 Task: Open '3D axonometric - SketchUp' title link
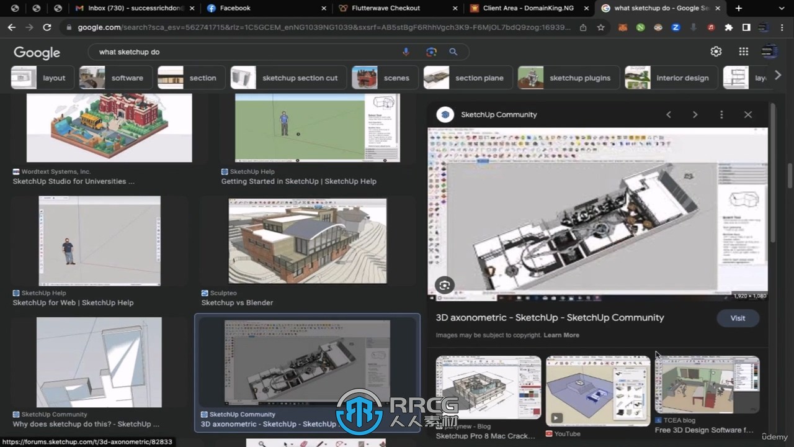tap(550, 317)
